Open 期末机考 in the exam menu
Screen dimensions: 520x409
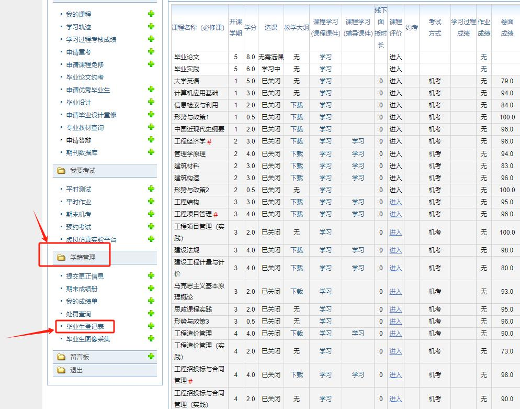(x=78, y=214)
